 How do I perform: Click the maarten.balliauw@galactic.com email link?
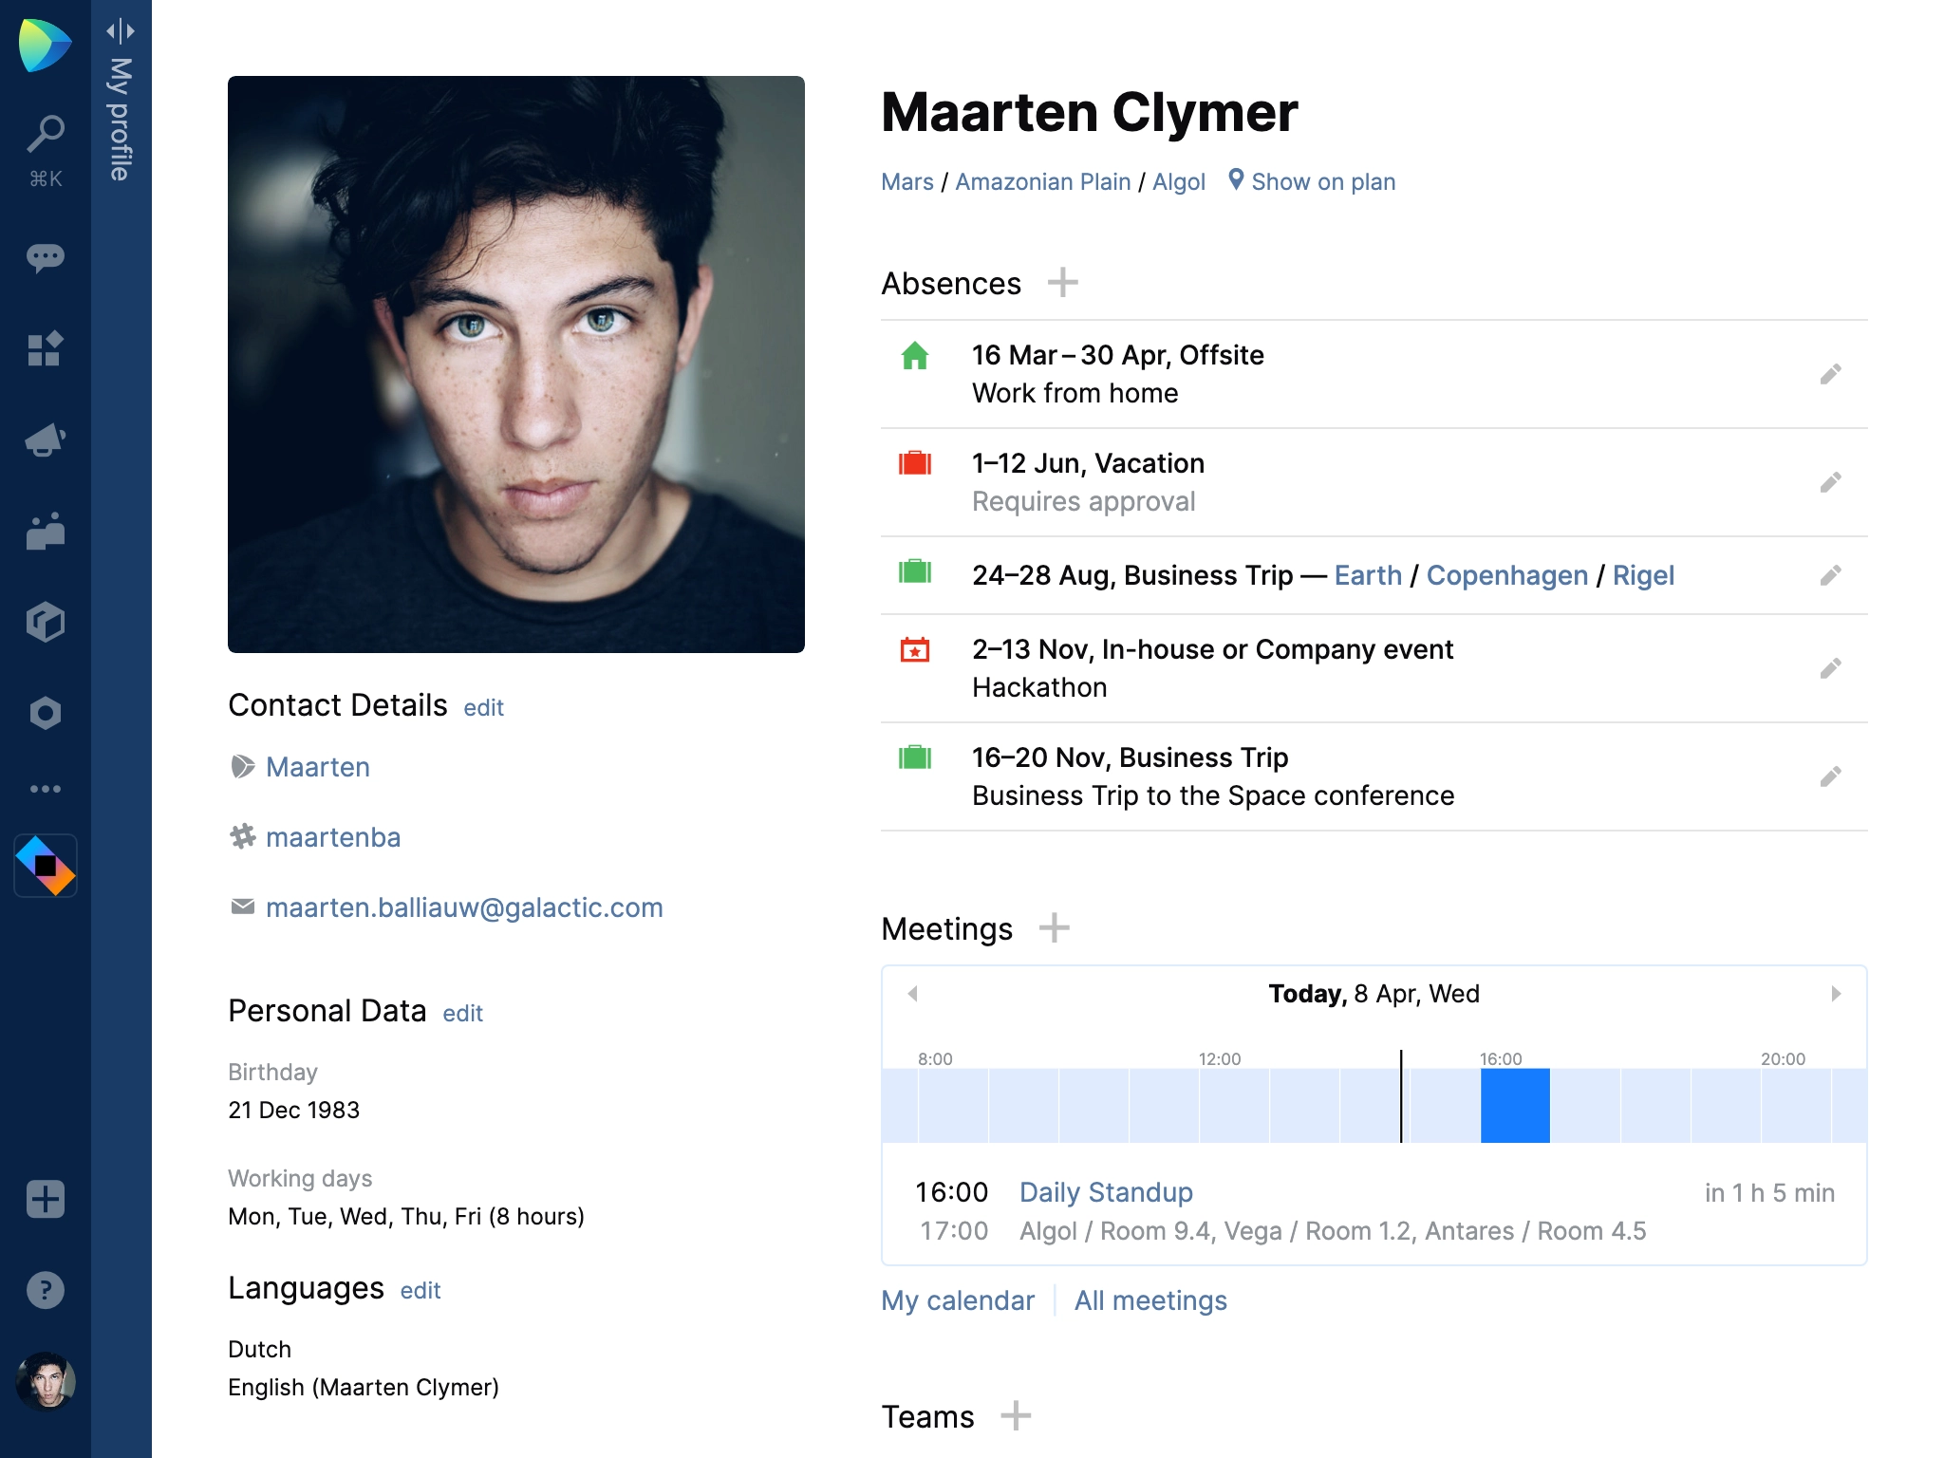click(x=464, y=907)
